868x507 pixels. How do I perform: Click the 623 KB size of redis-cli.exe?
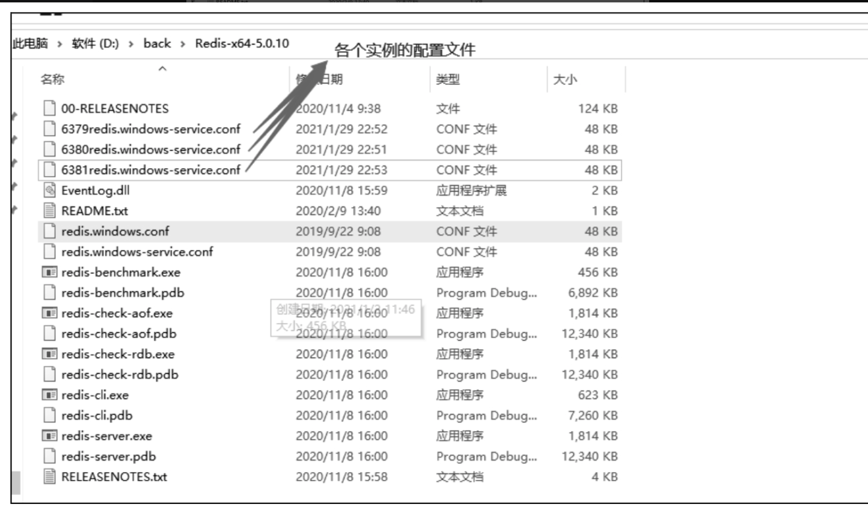click(598, 395)
